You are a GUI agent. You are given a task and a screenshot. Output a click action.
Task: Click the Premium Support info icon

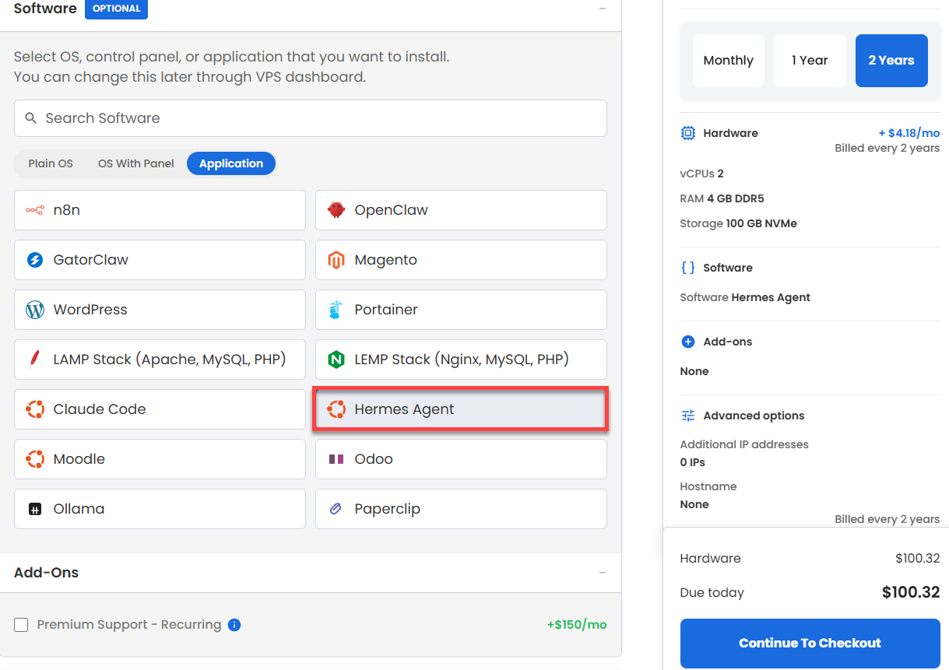pos(234,625)
